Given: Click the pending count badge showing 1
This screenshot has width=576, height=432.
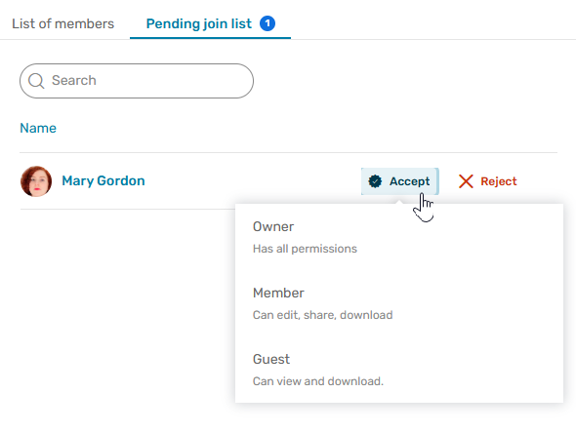Looking at the screenshot, I should click(267, 23).
